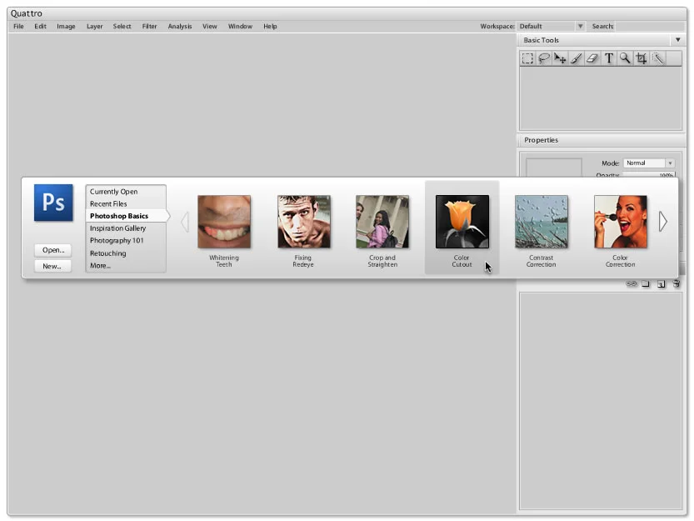Open the Basic Tools panel menu arrow
This screenshot has width=694, height=521.
[677, 40]
